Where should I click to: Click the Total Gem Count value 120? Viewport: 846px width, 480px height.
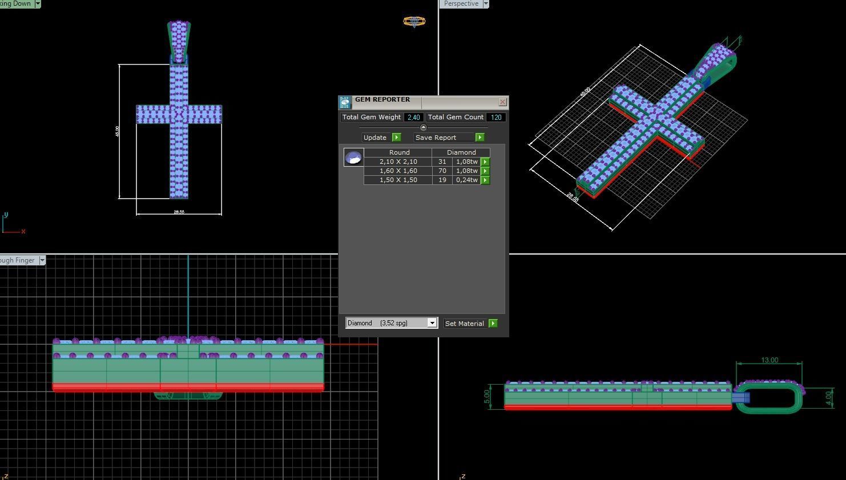pos(496,117)
